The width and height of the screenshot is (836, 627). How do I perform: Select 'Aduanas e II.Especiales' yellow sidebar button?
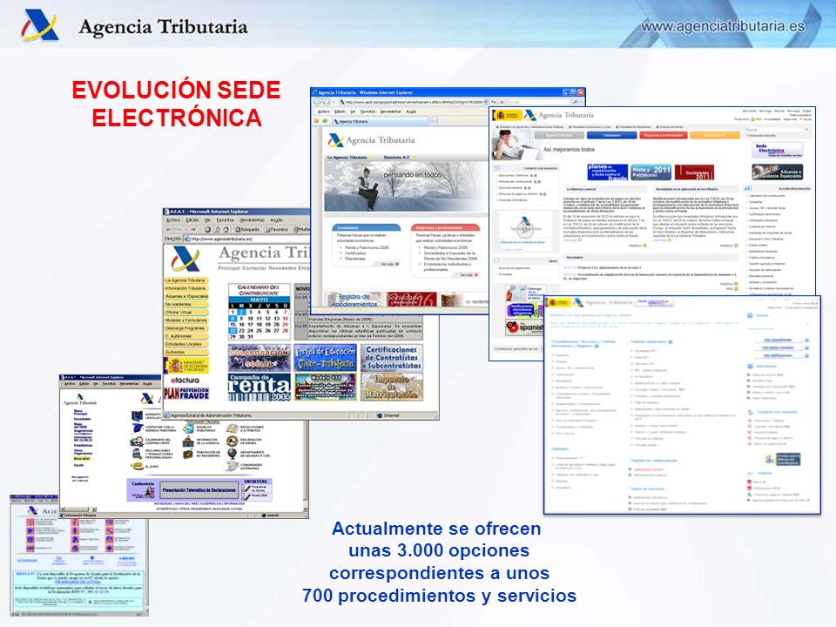tap(186, 296)
